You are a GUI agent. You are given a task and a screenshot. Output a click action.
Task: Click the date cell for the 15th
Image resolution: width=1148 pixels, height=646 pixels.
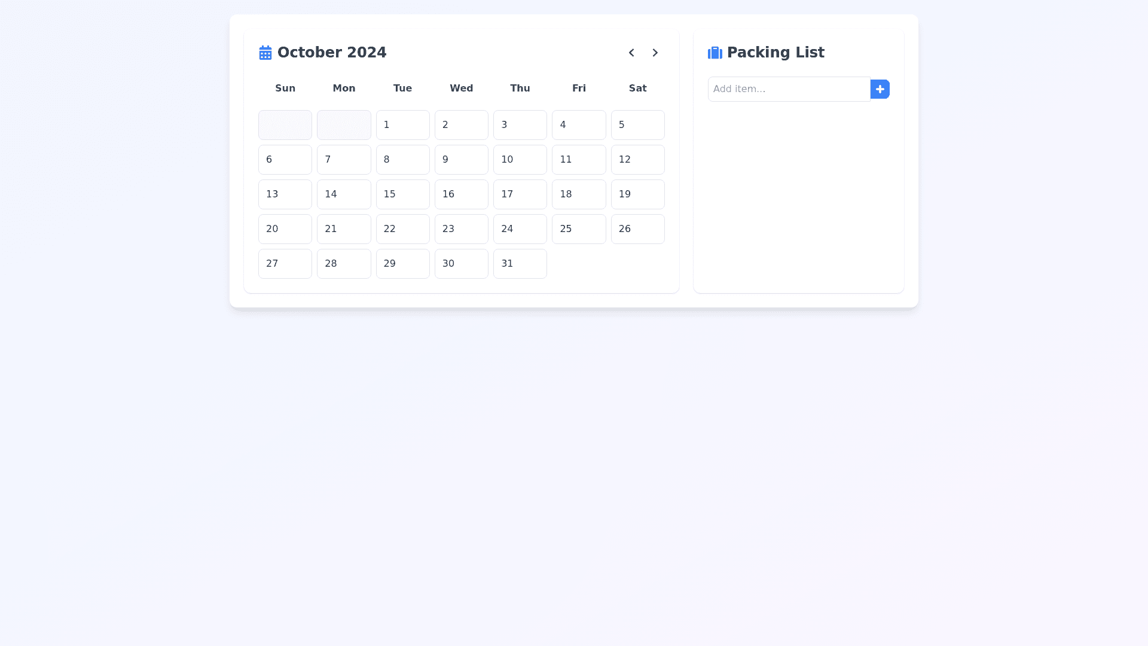(402, 194)
